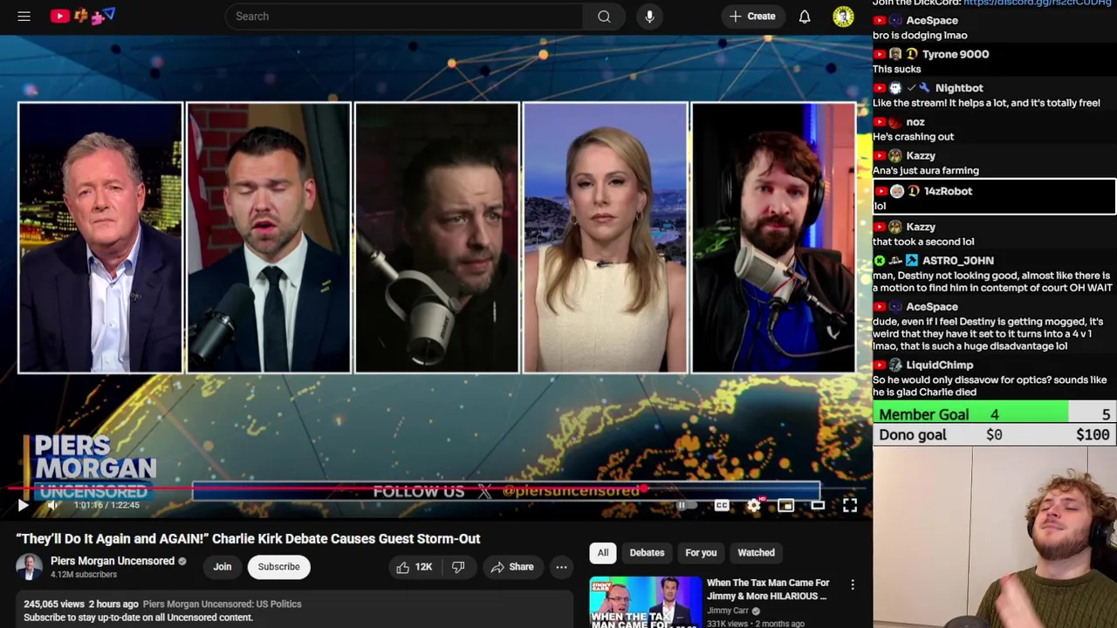Open the player settings gear

754,505
